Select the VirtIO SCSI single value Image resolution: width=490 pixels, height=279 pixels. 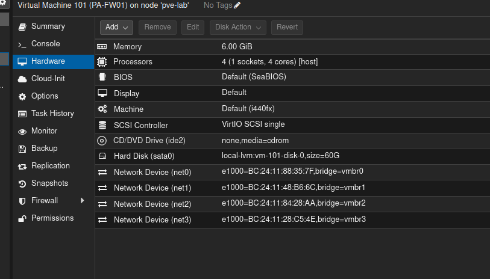coord(253,124)
